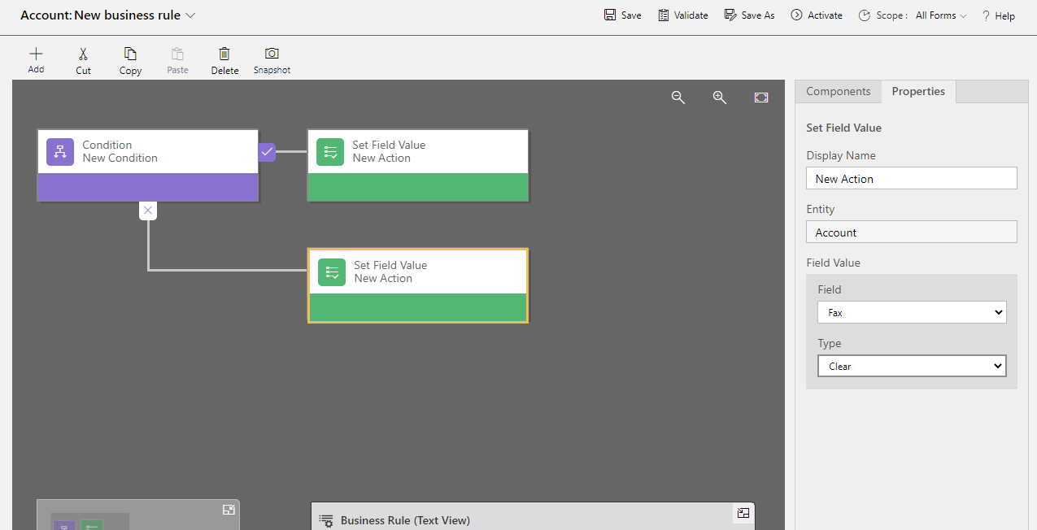Click the Validate button
The width and height of the screenshot is (1037, 530).
(x=682, y=15)
